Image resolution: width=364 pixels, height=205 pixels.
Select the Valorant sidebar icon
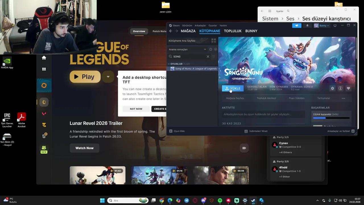click(x=44, y=114)
